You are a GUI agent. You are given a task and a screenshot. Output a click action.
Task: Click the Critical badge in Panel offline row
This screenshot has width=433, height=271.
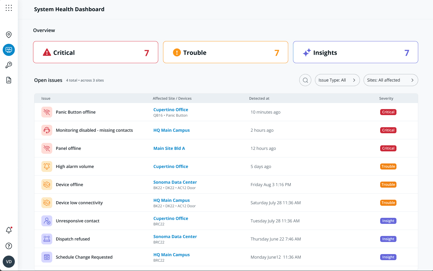click(388, 148)
